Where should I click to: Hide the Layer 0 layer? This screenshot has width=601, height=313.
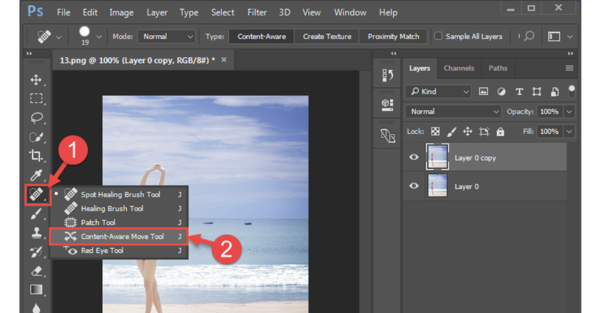tap(414, 186)
